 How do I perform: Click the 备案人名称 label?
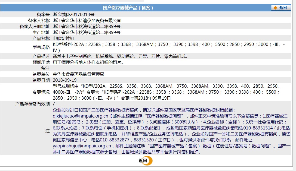39,21
